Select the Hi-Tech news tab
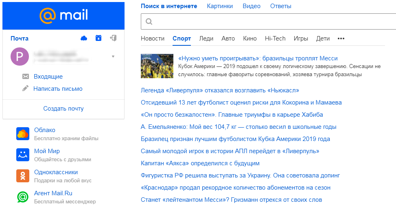This screenshot has height=205, width=396. pos(275,38)
